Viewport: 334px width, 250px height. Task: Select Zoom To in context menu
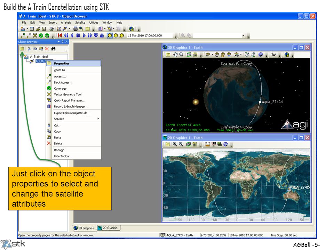74,70
